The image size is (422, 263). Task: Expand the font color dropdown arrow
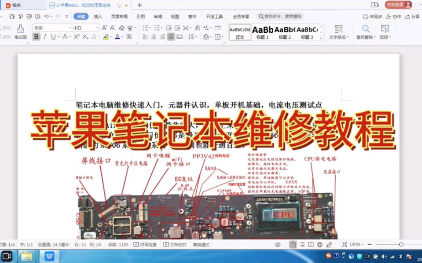click(122, 37)
